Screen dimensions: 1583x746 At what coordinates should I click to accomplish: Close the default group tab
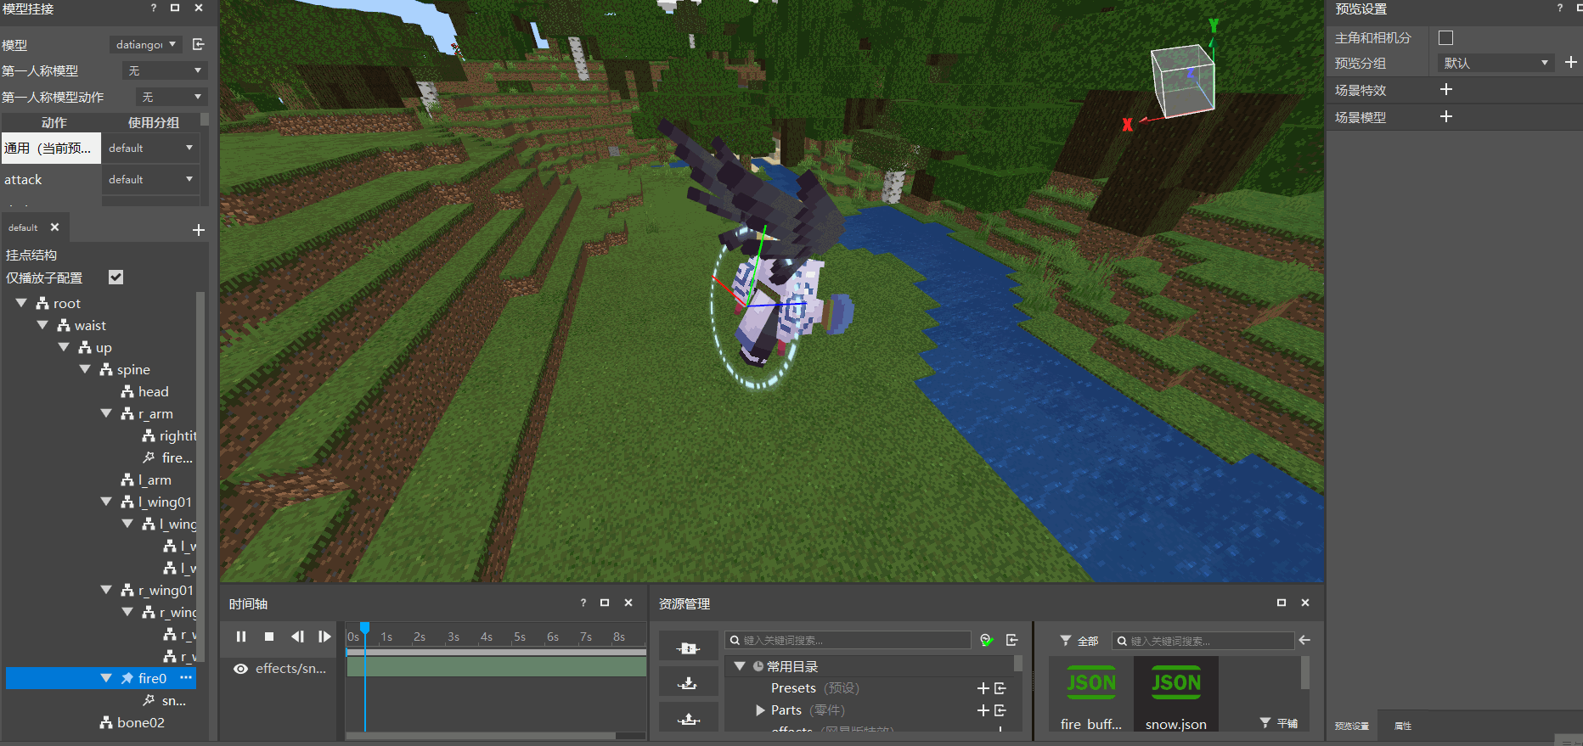(x=54, y=227)
